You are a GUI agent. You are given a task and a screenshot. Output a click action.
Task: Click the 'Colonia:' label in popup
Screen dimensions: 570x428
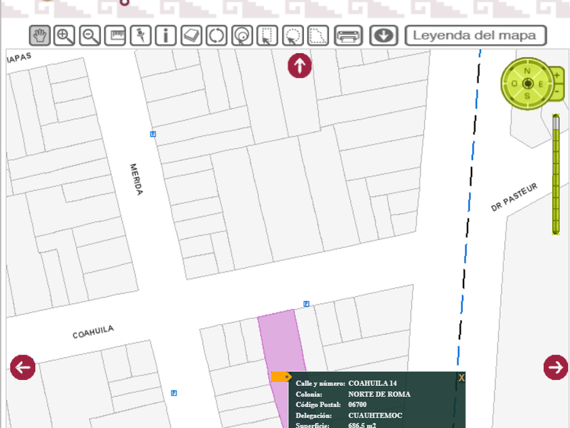pyautogui.click(x=309, y=394)
